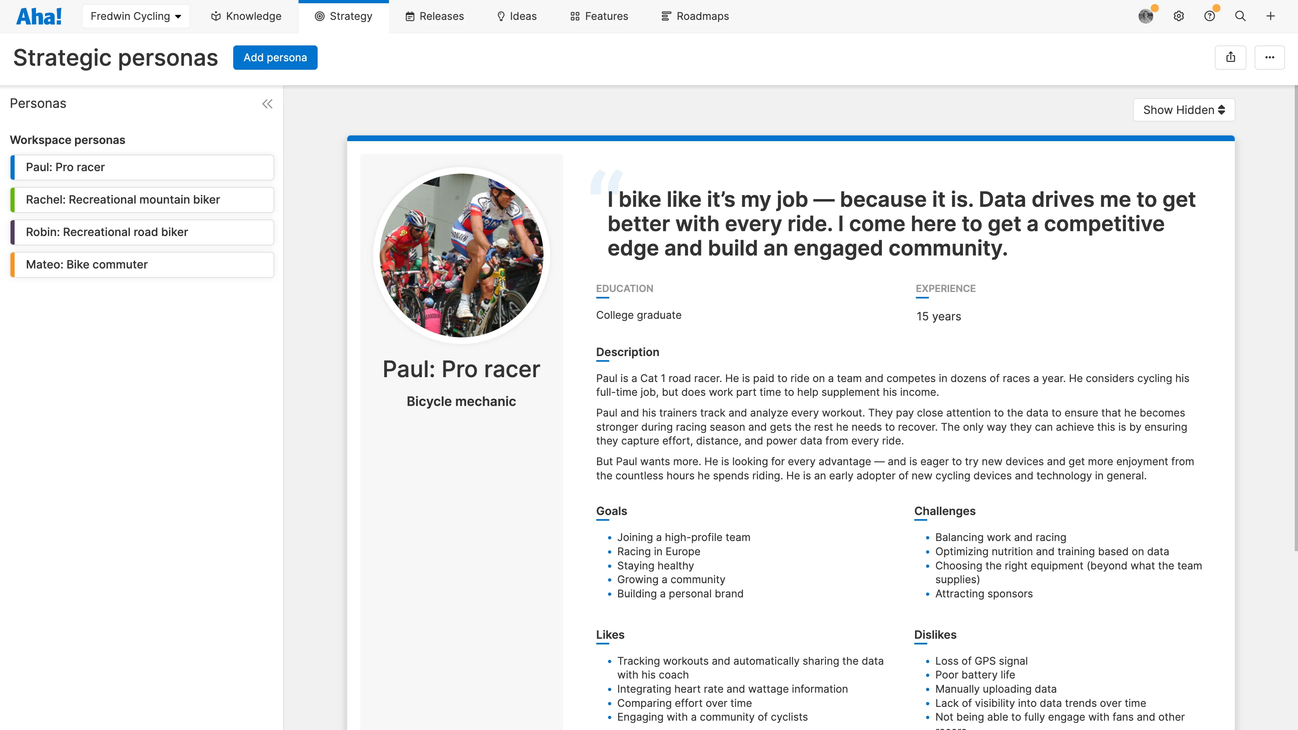Image resolution: width=1298 pixels, height=730 pixels.
Task: Open the Fredwin Cycling workspace dropdown
Action: (x=135, y=16)
